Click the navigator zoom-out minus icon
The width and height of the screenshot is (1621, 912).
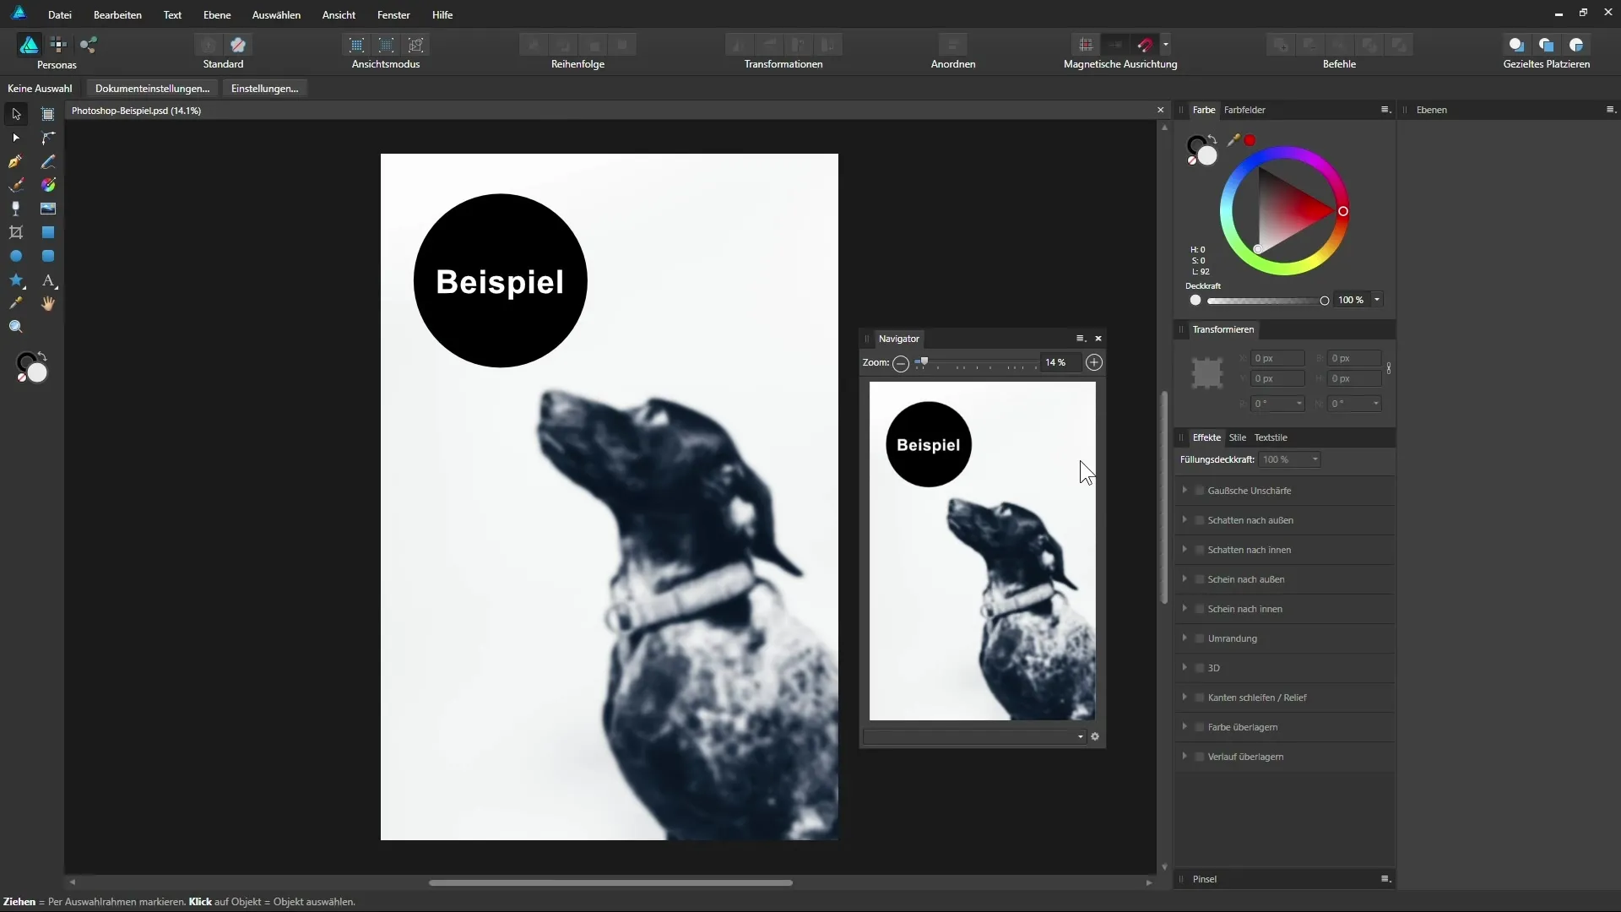pos(901,363)
